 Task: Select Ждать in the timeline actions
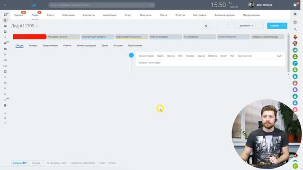(160, 56)
